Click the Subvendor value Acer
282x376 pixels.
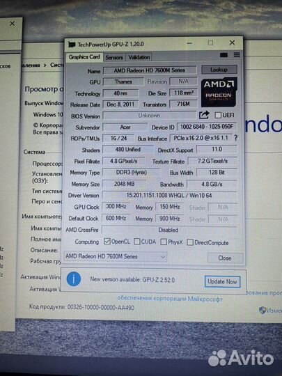[125, 127]
